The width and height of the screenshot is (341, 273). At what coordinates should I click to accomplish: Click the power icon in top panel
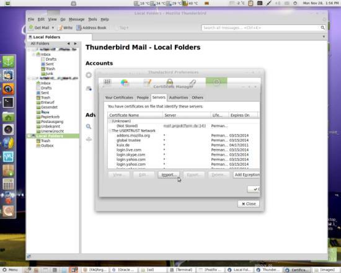(295, 3)
